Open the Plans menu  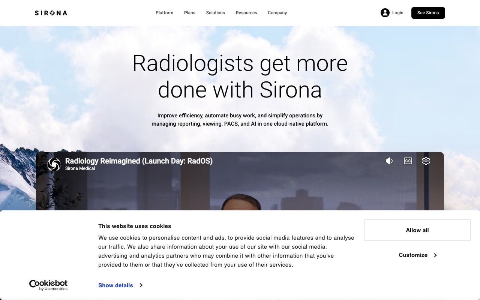pyautogui.click(x=190, y=13)
